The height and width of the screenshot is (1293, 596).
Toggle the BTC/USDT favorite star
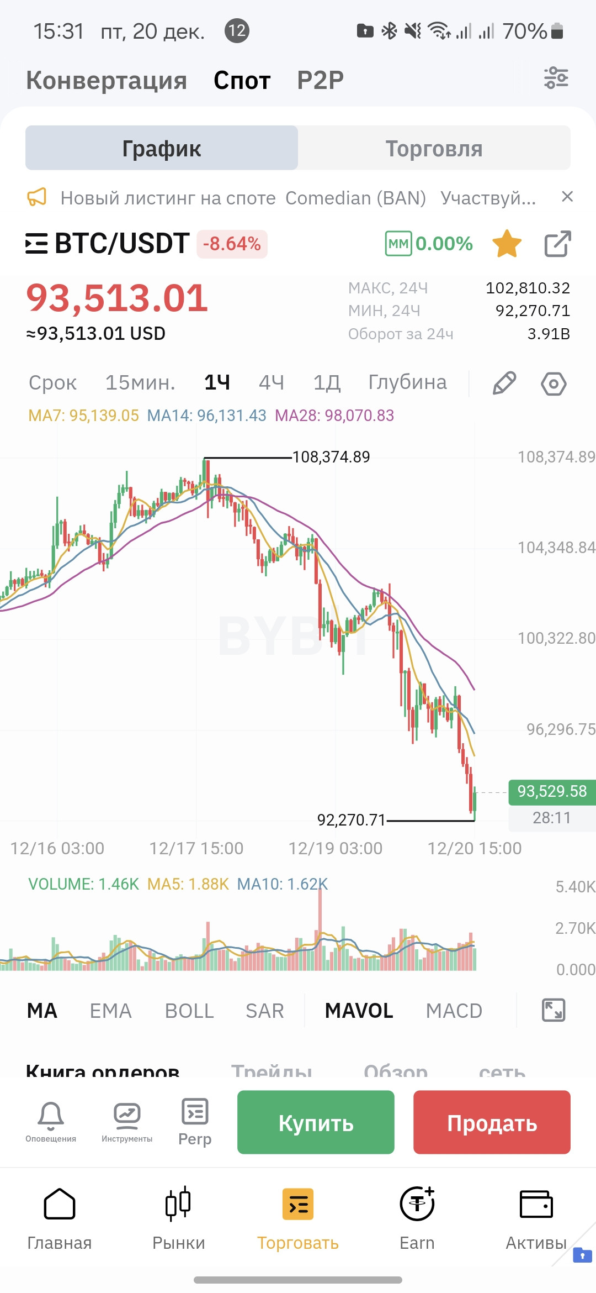pyautogui.click(x=507, y=244)
